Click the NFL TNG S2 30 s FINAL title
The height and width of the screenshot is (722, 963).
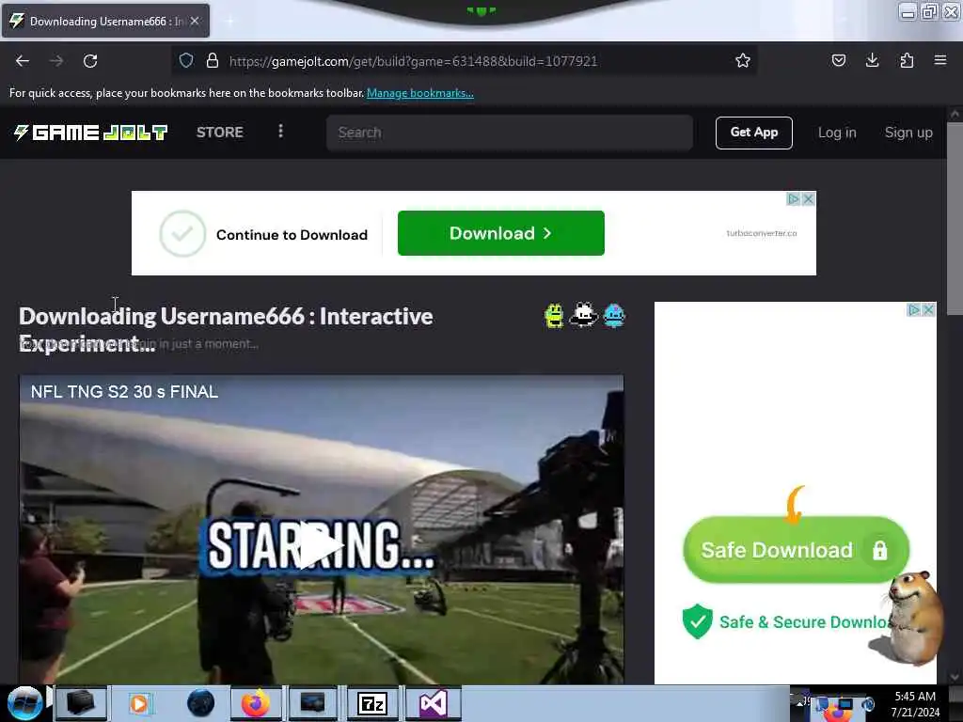125,392
